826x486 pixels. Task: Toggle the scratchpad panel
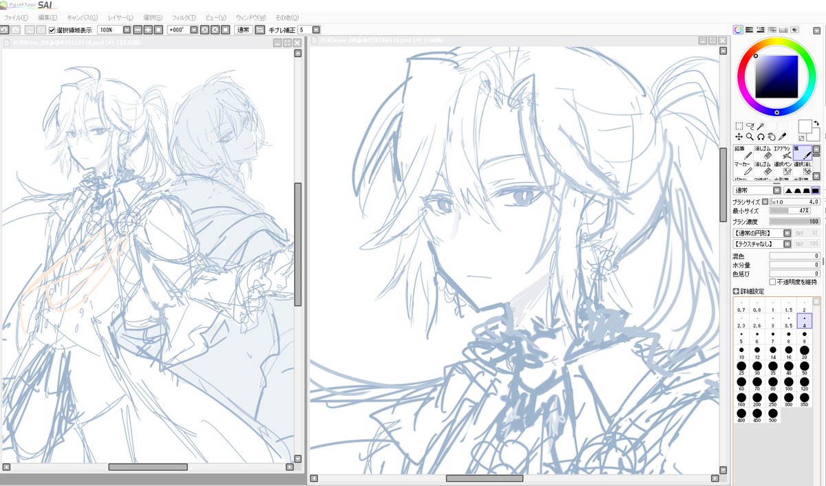795,30
